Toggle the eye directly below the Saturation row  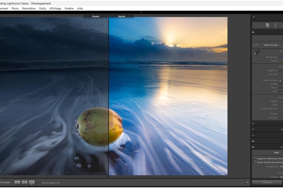coord(253,123)
